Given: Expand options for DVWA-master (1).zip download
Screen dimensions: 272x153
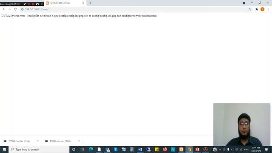Looking at the screenshot, I should click(79, 141).
